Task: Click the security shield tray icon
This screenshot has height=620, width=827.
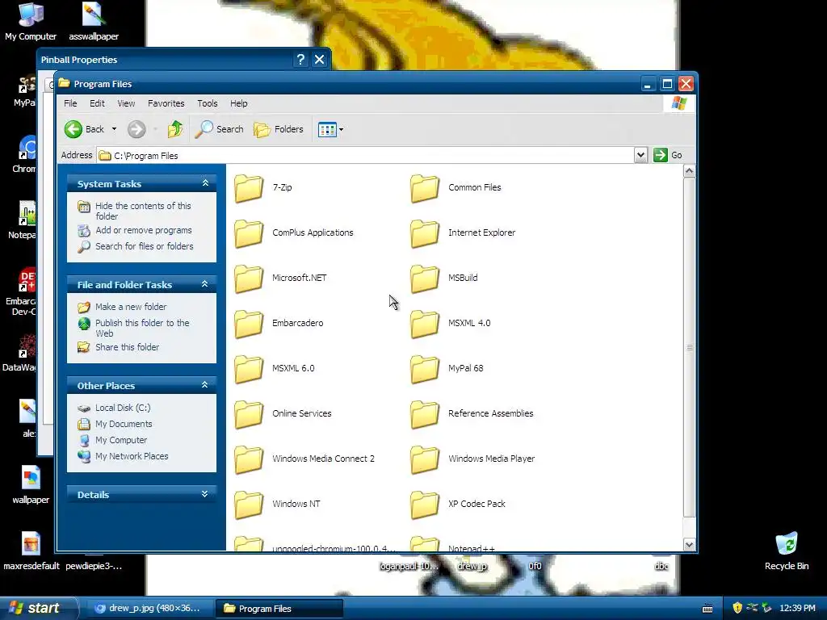Action: pyautogui.click(x=737, y=608)
